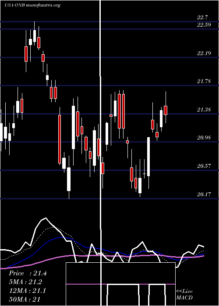Viewport: 219px width, 306px height.
Task: Click the 20.57 price level label
Action: tap(204, 166)
